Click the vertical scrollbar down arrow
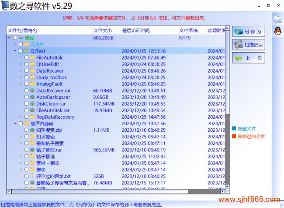The image size is (284, 208). (x=228, y=187)
